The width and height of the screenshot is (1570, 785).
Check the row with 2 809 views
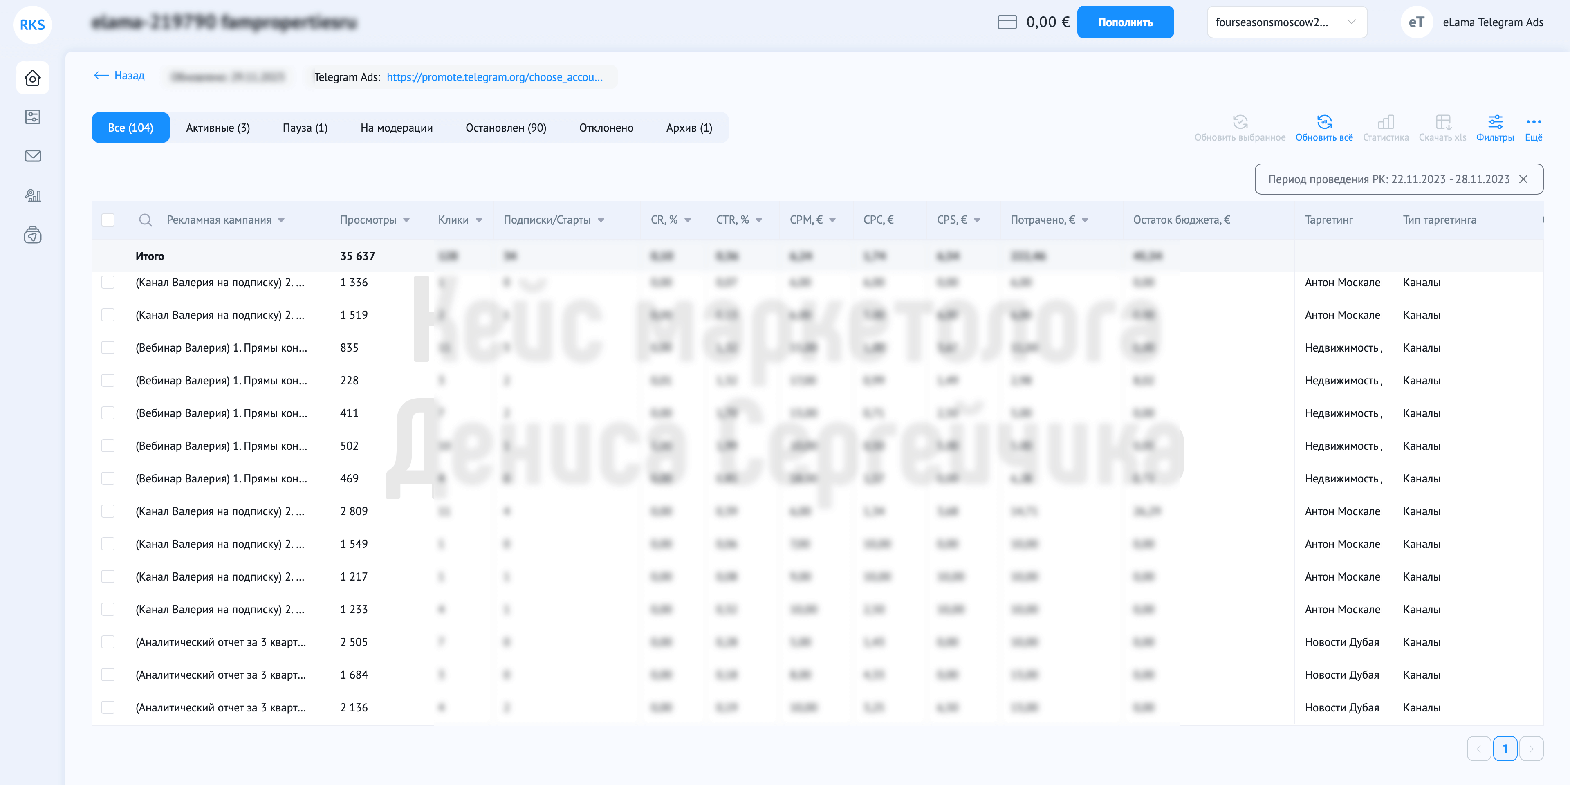click(108, 511)
